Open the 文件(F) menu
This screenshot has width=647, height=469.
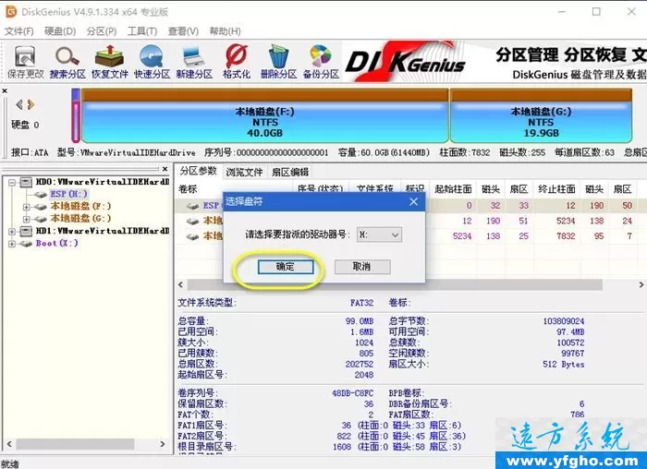[19, 31]
